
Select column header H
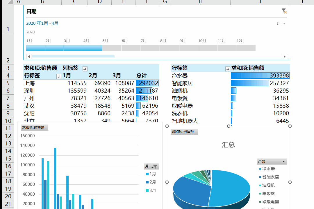[200, 2]
